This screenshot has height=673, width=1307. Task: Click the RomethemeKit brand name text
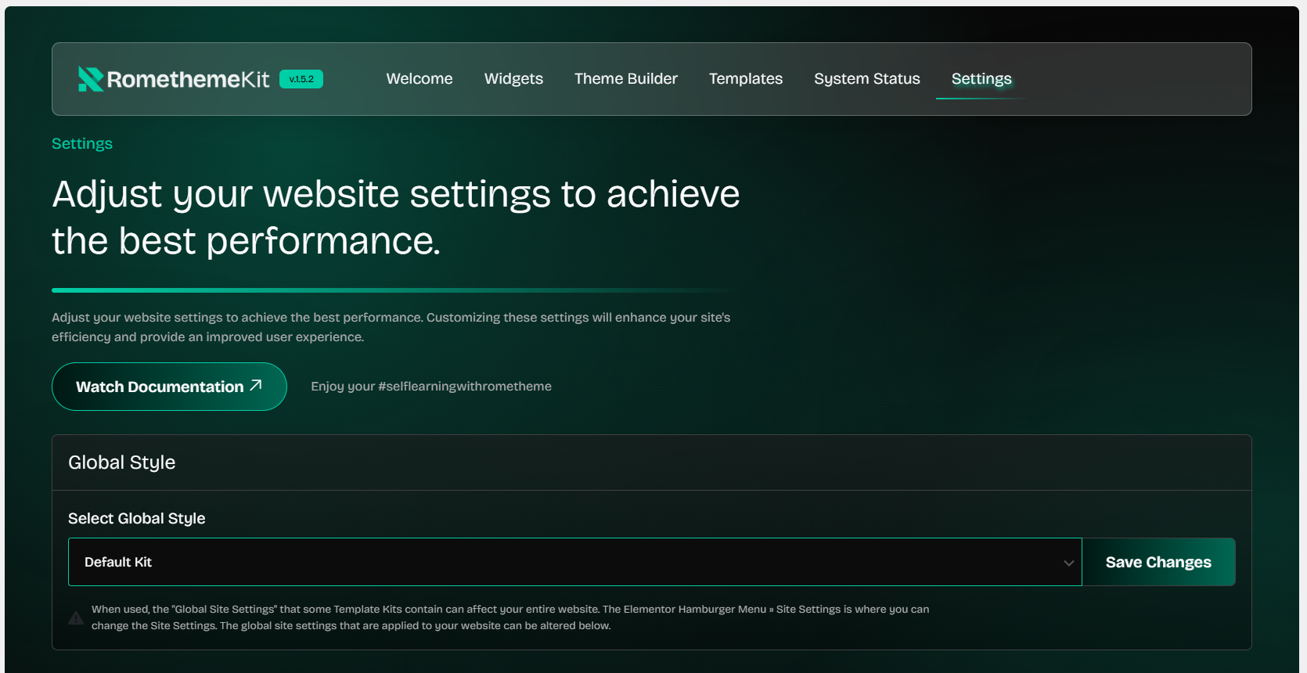pyautogui.click(x=188, y=79)
